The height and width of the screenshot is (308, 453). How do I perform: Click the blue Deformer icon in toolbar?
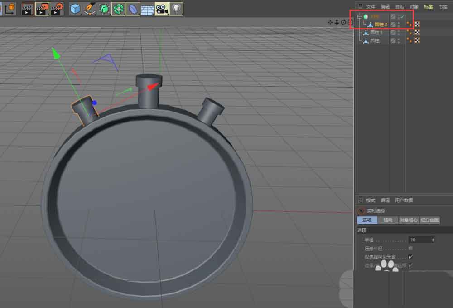tap(133, 8)
